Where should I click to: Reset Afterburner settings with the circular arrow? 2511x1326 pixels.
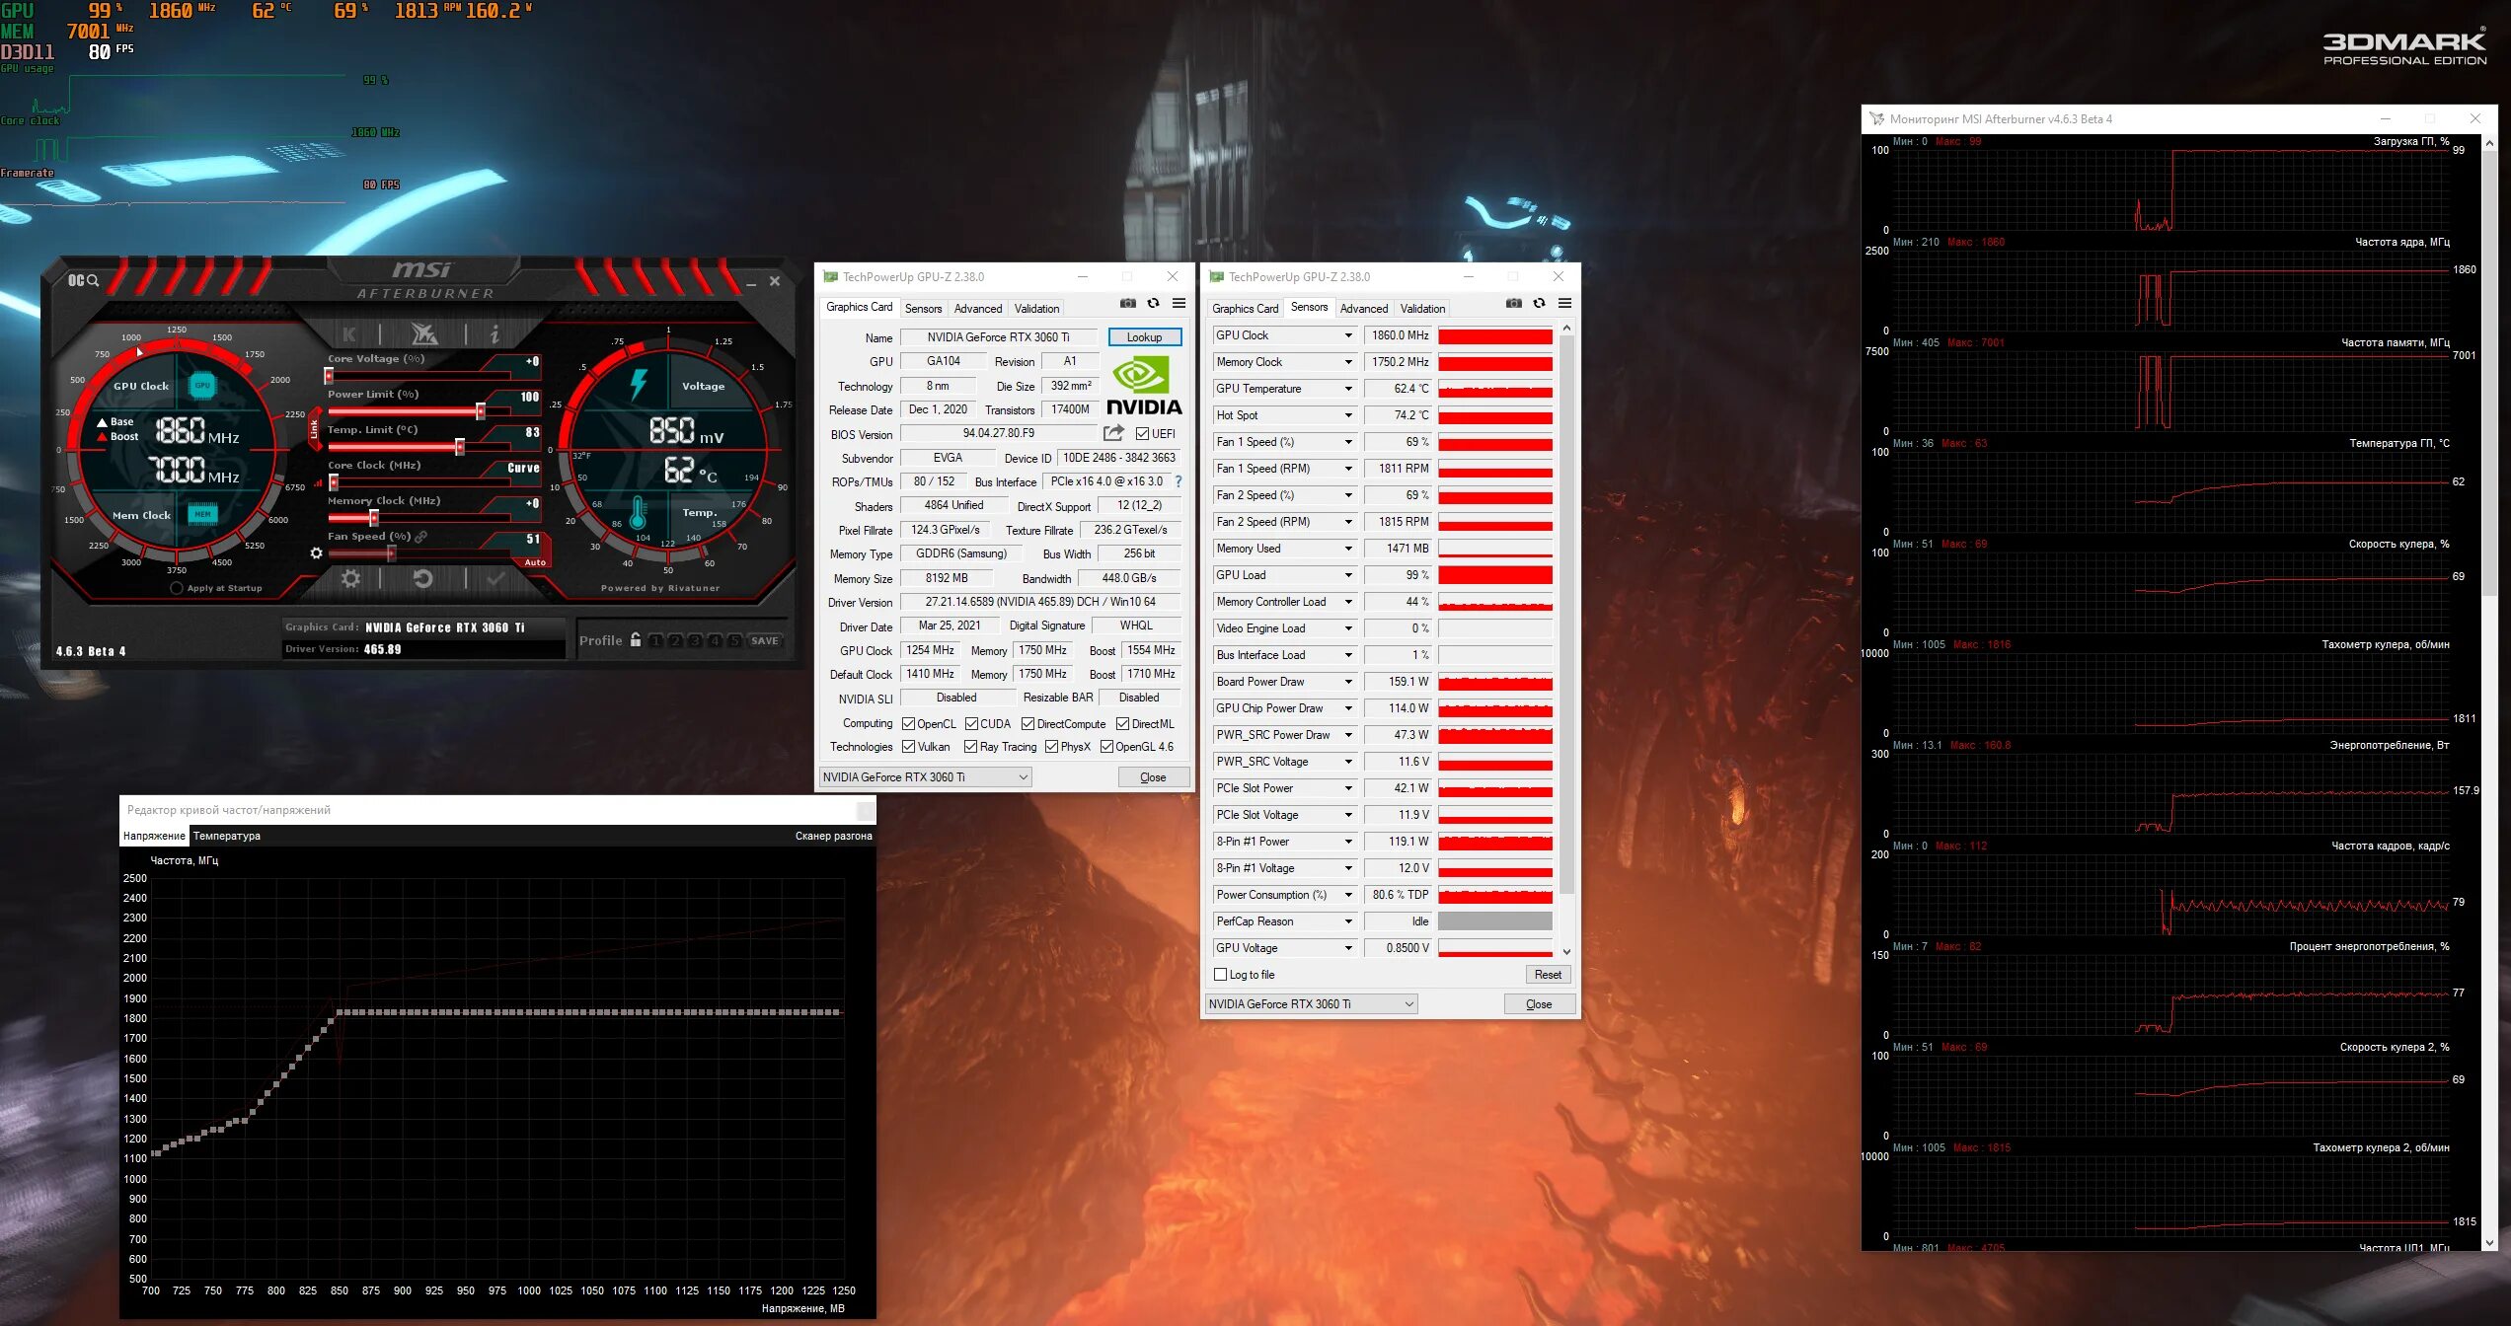422,579
